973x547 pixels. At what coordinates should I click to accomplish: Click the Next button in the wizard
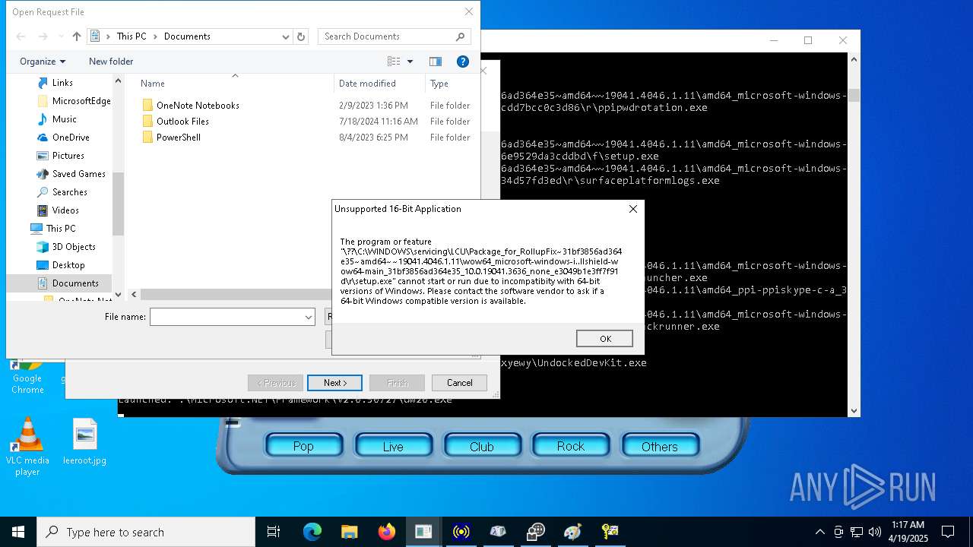[335, 383]
